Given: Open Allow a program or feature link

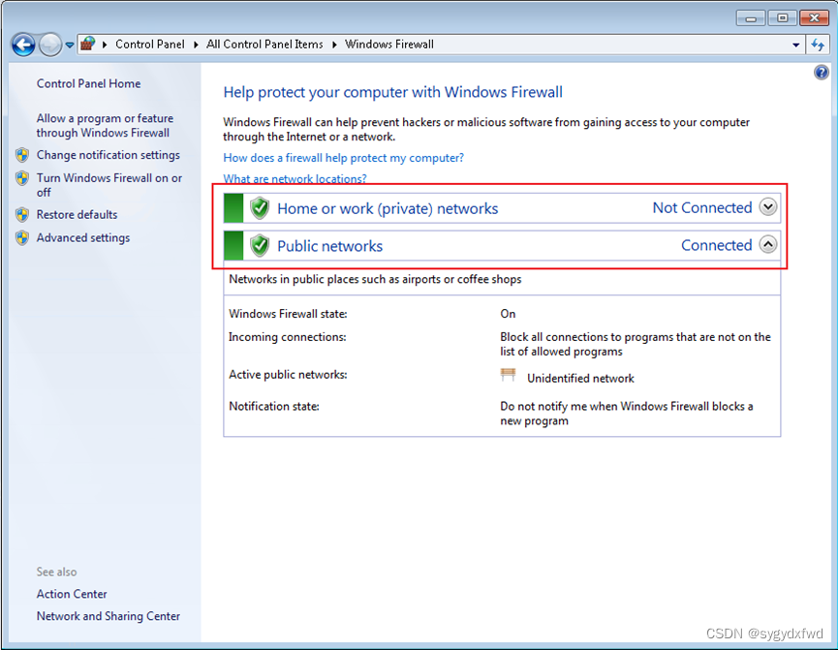Looking at the screenshot, I should [105, 125].
